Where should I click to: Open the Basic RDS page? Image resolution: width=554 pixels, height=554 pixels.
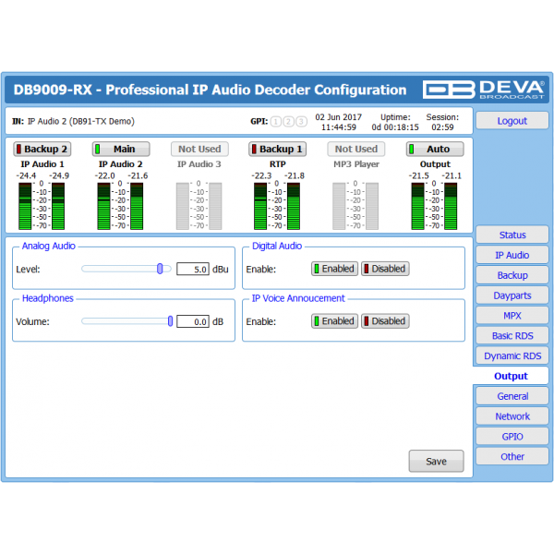click(x=512, y=336)
